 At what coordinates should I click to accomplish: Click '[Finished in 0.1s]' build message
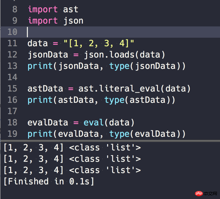pyautogui.click(x=49, y=181)
